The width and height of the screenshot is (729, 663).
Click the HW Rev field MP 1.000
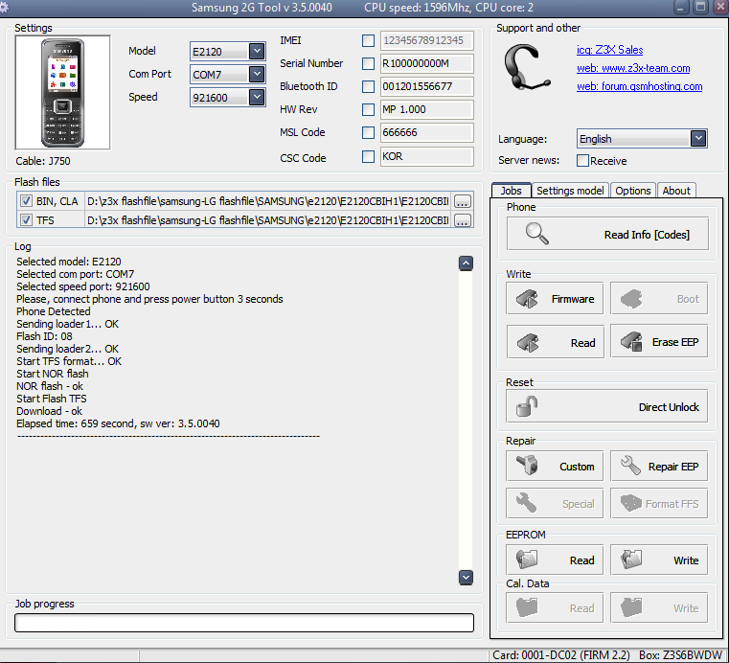coord(427,109)
